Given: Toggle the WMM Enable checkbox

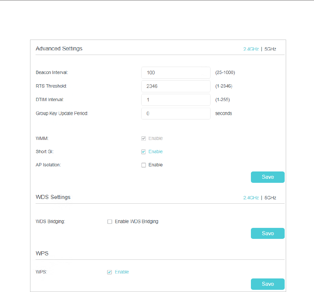Looking at the screenshot, I should tap(143, 138).
